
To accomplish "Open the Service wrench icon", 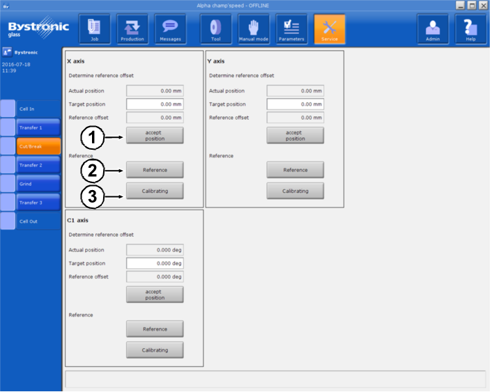I will [329, 29].
